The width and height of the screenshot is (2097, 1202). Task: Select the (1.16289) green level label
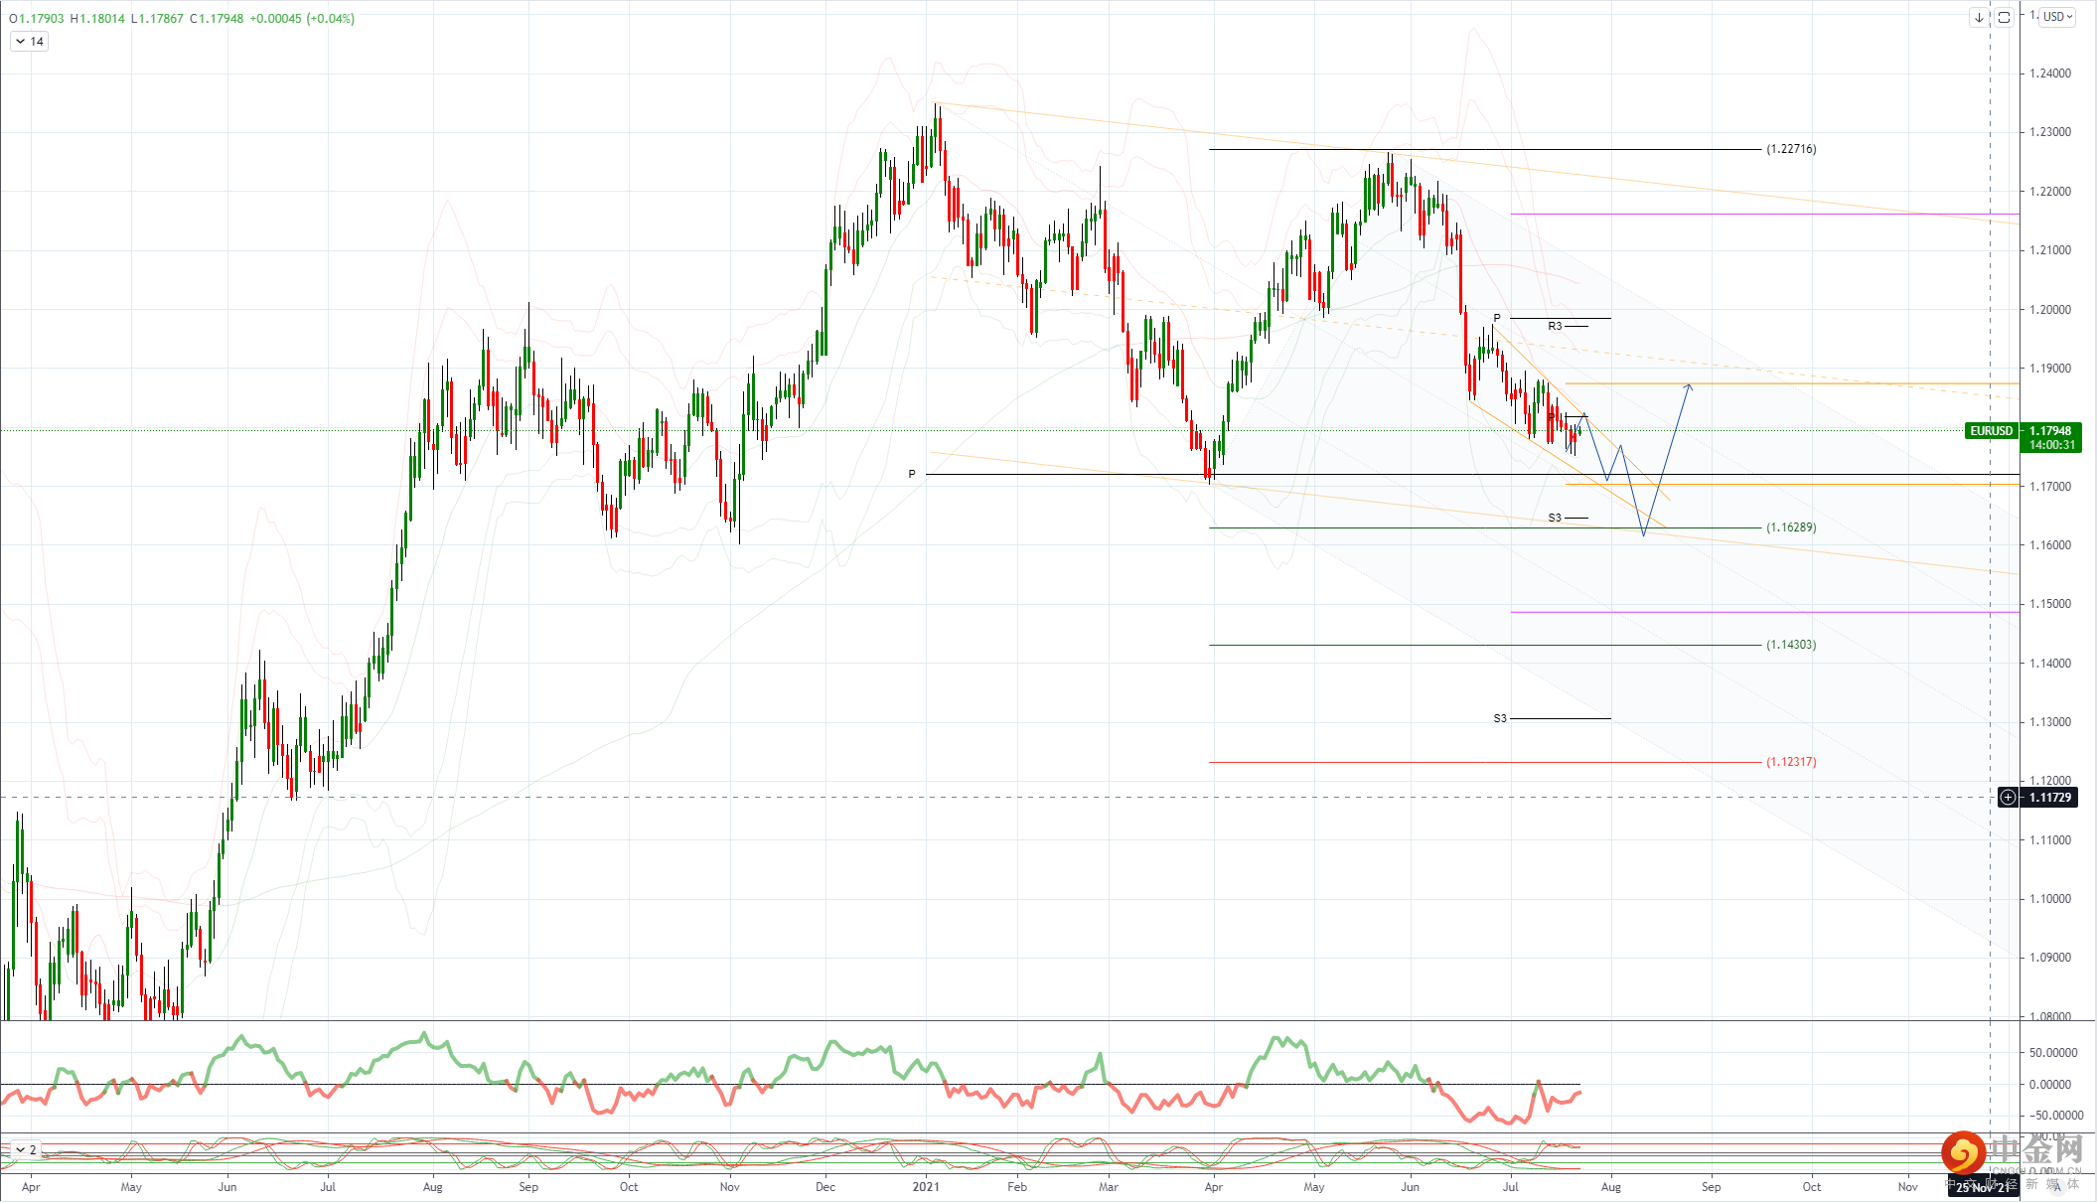1791,527
